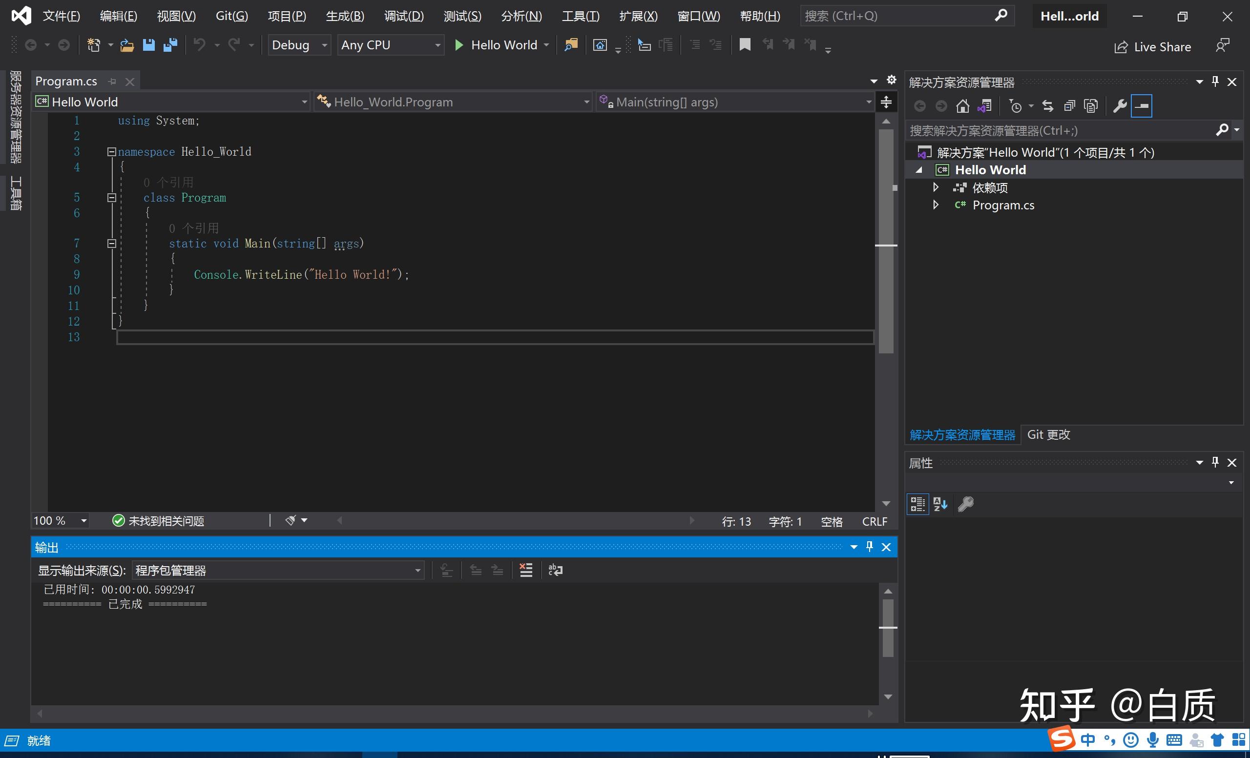Save current file with floppy icon
Screen dimensions: 1250x758
[148, 45]
